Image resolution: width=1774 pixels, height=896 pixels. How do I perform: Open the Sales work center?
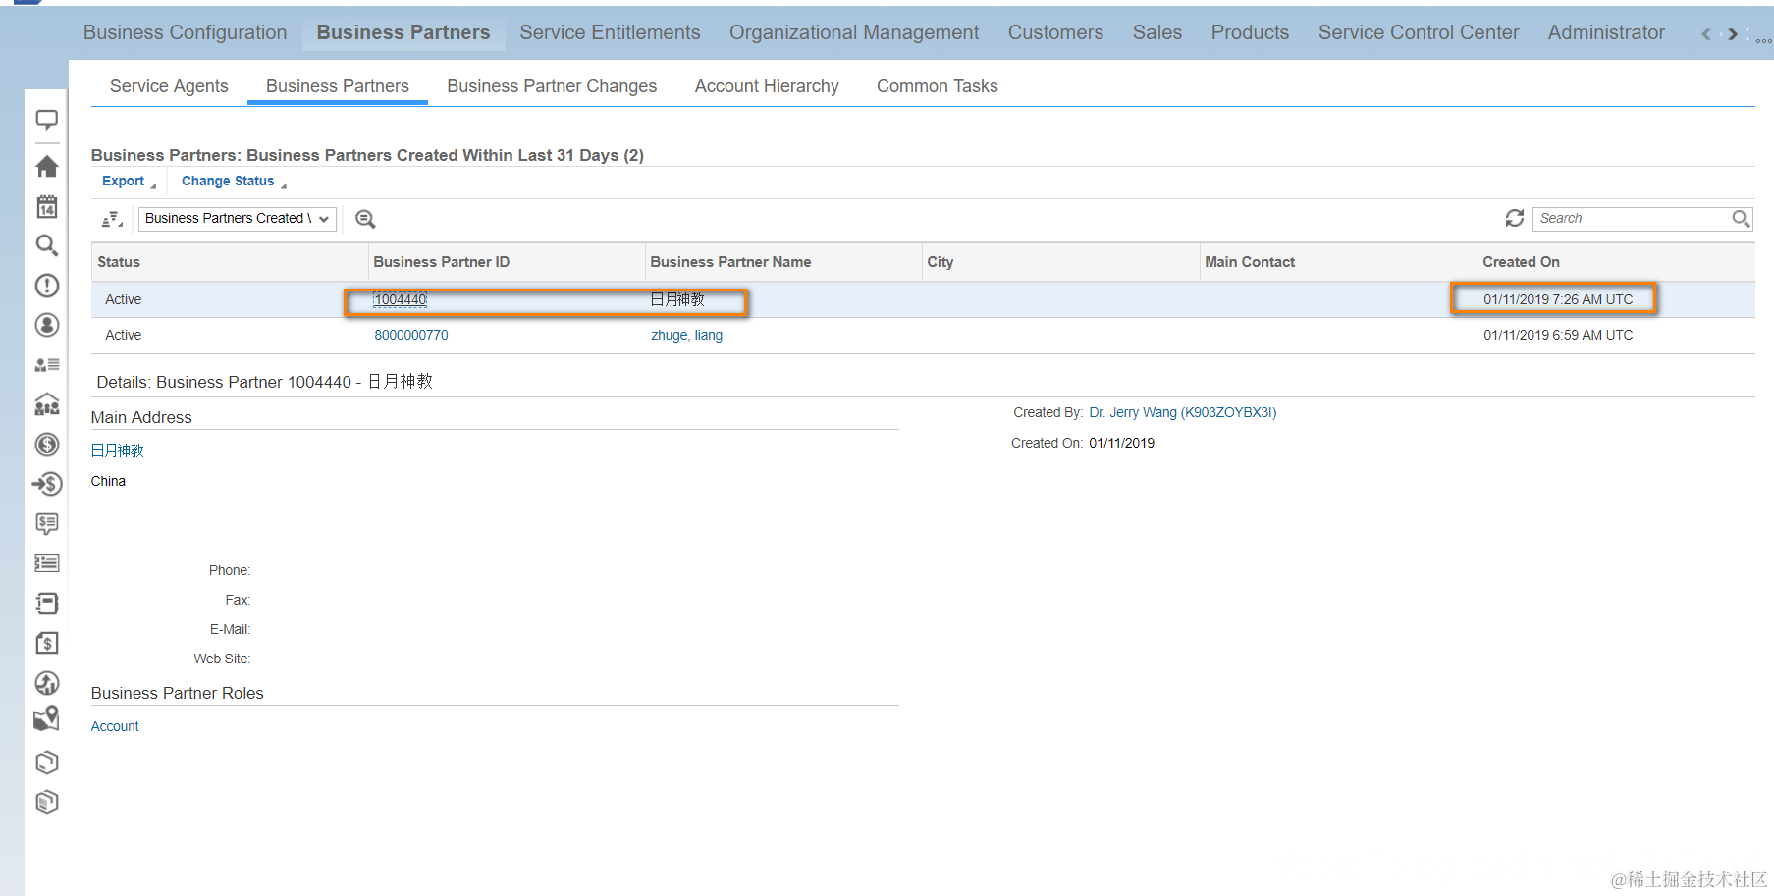[x=1157, y=32]
